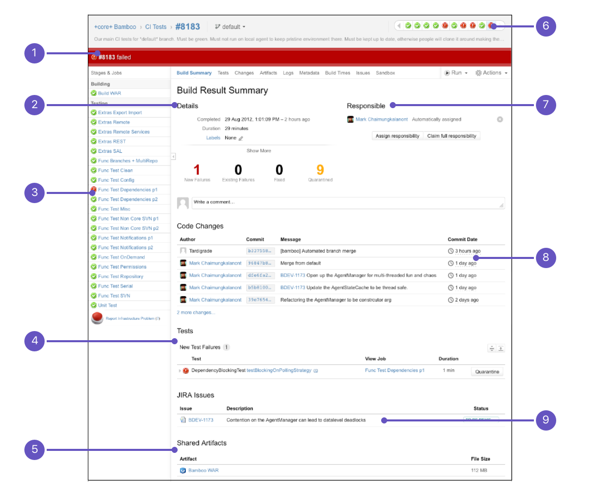The width and height of the screenshot is (609, 491).
Task: Open BDEV-1173 on the AgentStateCache commit message
Action: pos(293,287)
